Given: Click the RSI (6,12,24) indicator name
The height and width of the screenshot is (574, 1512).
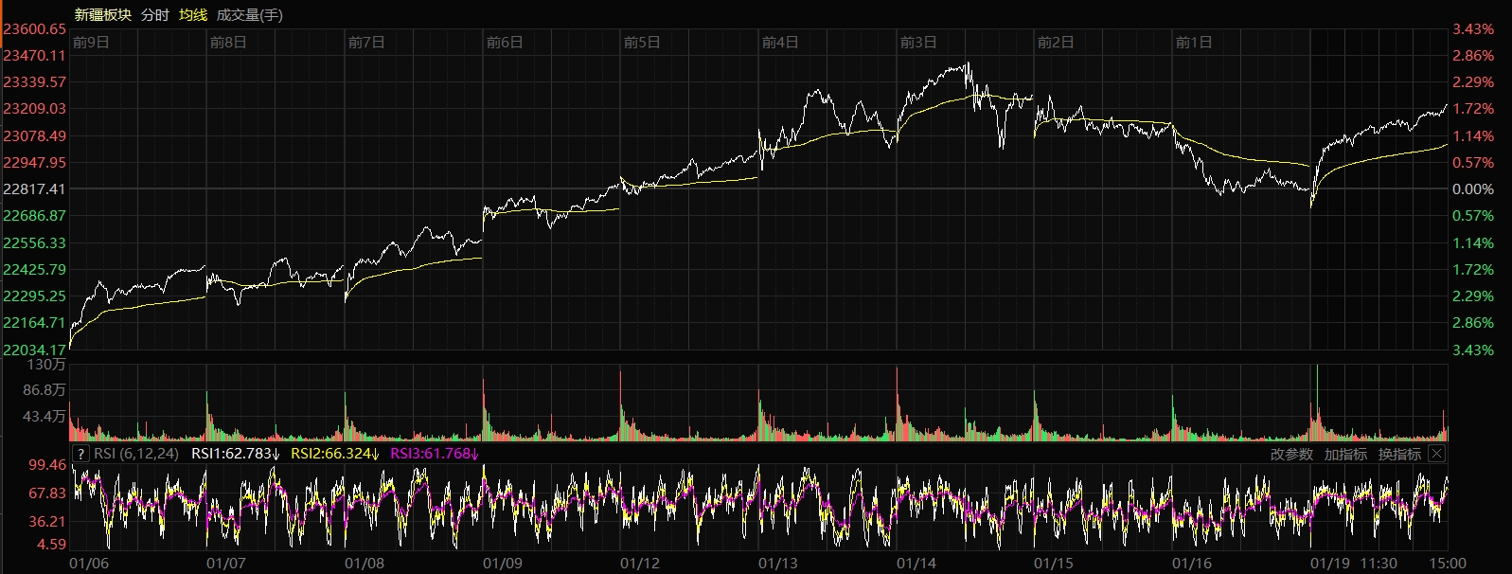Looking at the screenshot, I should tap(136, 454).
